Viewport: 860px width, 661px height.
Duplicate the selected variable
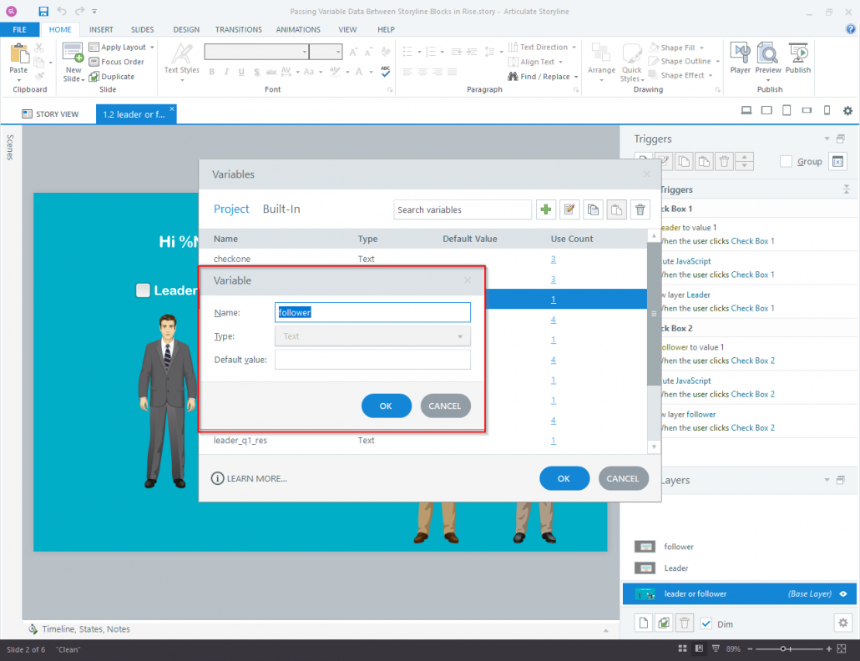coord(593,209)
